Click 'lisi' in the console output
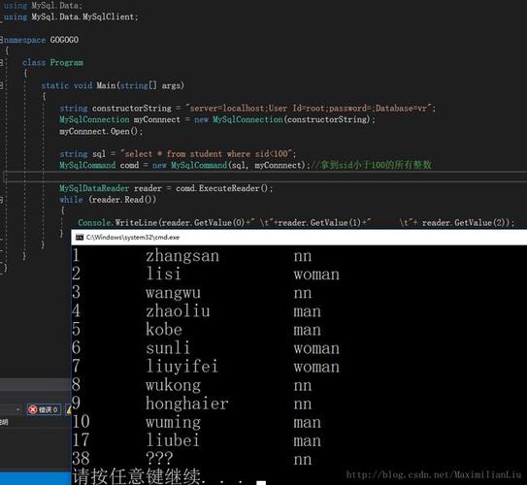Image resolution: width=527 pixels, height=485 pixels. 164,275
